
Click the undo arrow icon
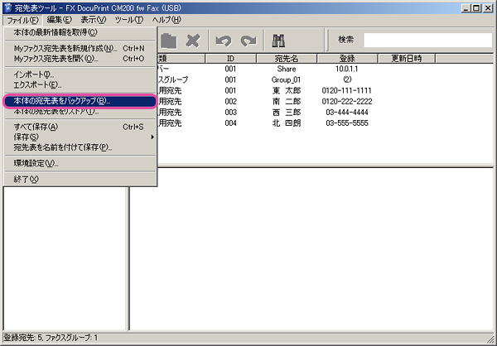pyautogui.click(x=223, y=39)
